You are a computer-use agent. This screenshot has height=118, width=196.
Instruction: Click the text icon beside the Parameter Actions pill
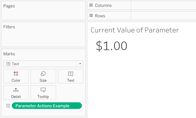click(x=8, y=106)
